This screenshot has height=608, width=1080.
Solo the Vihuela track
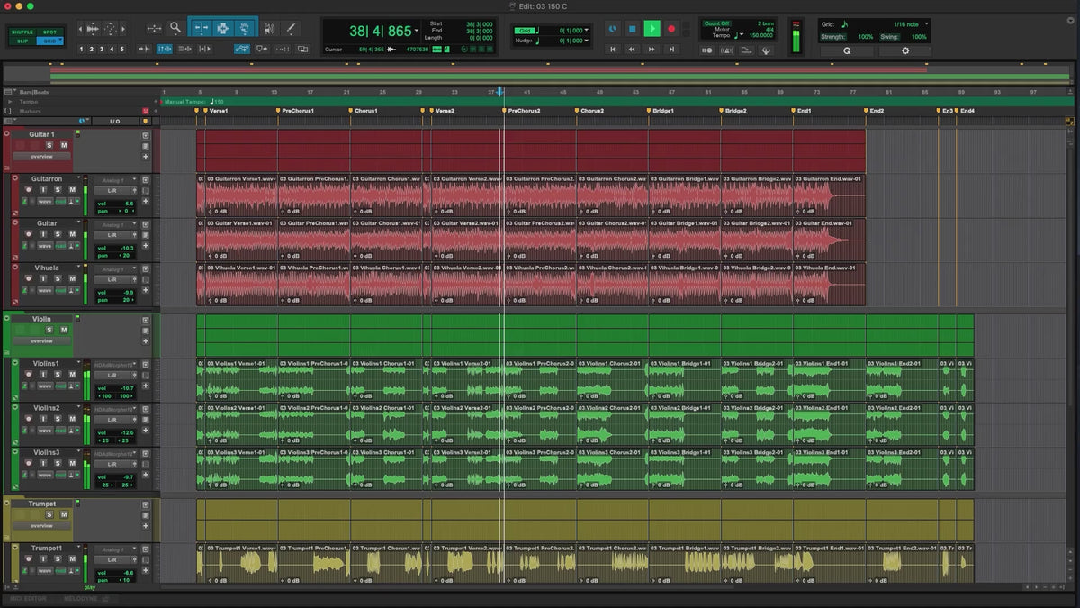[x=58, y=278]
